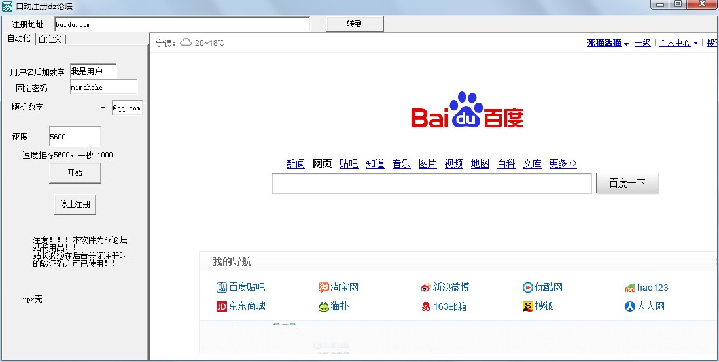Select the 新闻 search category
This screenshot has width=719, height=362.
[x=295, y=163]
